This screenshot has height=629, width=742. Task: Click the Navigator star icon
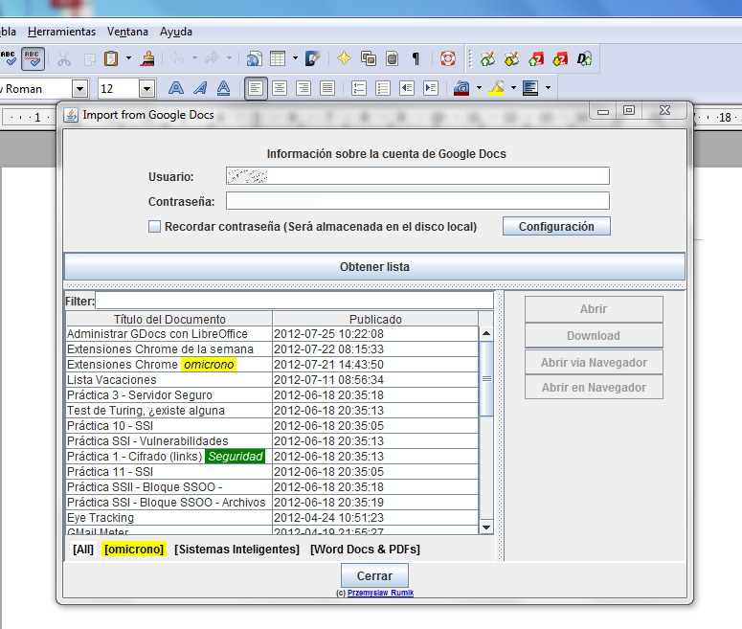pyautogui.click(x=344, y=58)
